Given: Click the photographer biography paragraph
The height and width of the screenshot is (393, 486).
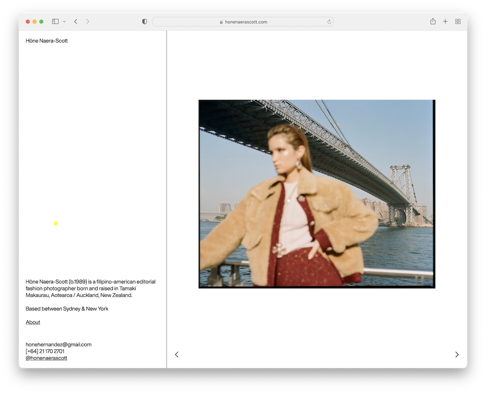Looking at the screenshot, I should coord(90,289).
